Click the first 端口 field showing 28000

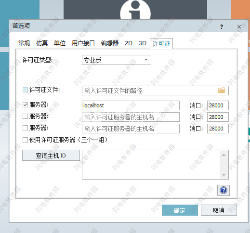coord(218,105)
